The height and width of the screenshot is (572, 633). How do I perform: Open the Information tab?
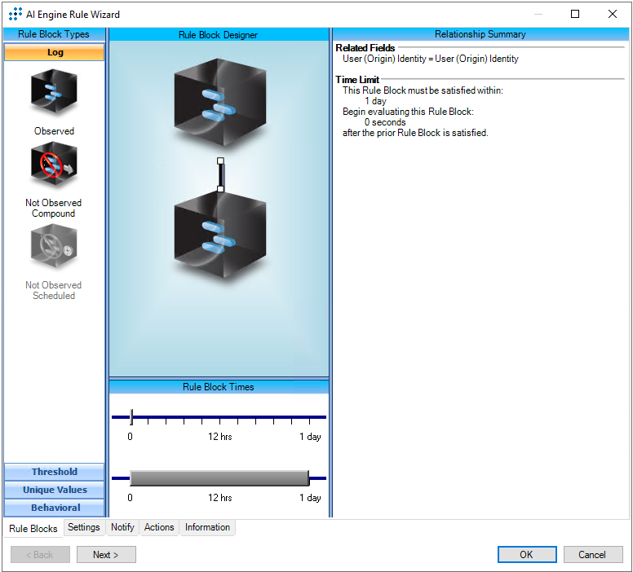click(207, 527)
